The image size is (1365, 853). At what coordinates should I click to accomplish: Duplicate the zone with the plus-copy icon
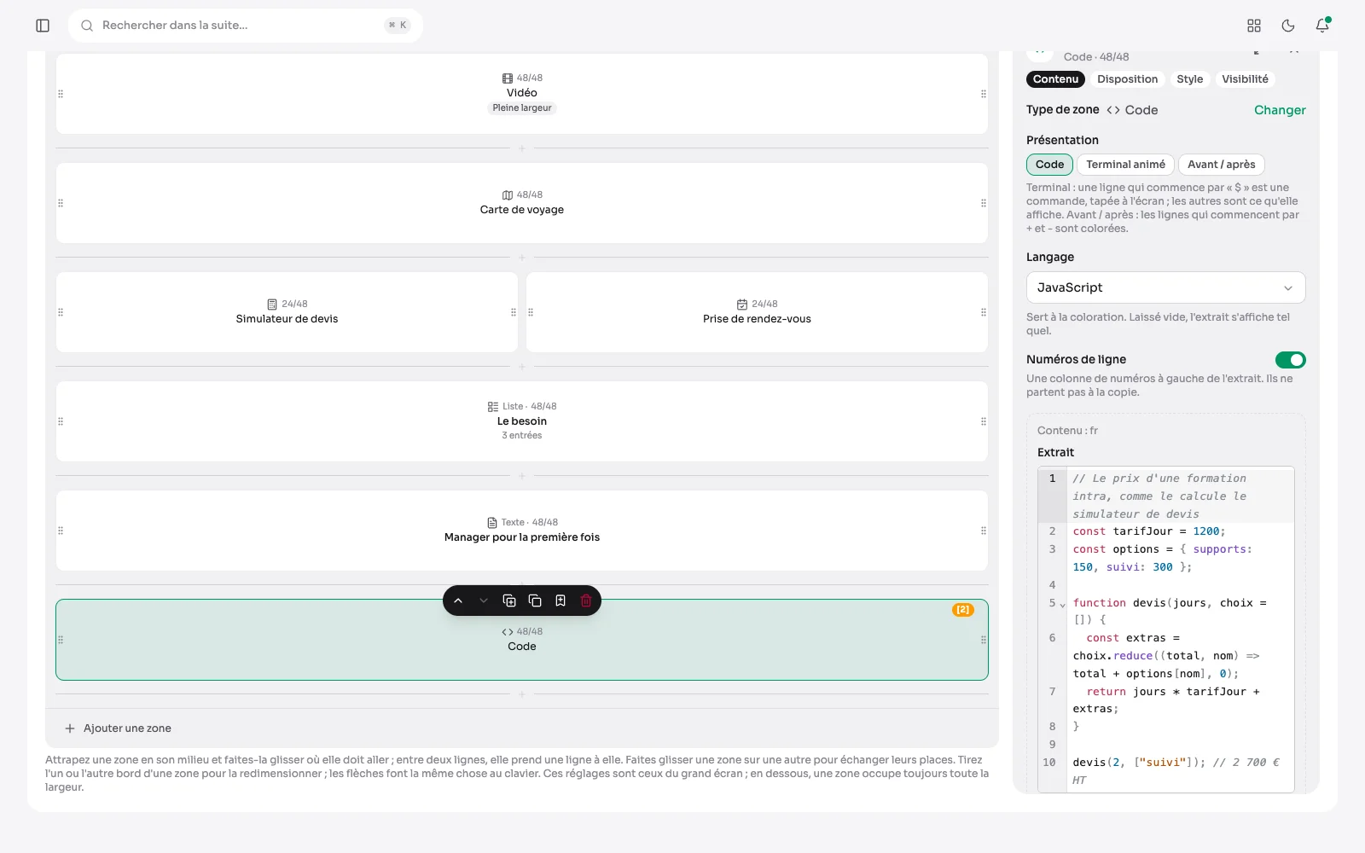(509, 601)
